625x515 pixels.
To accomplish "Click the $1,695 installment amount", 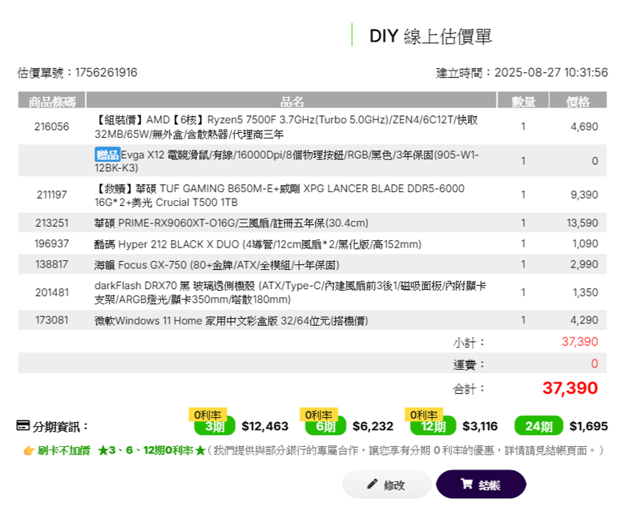I will click(588, 426).
